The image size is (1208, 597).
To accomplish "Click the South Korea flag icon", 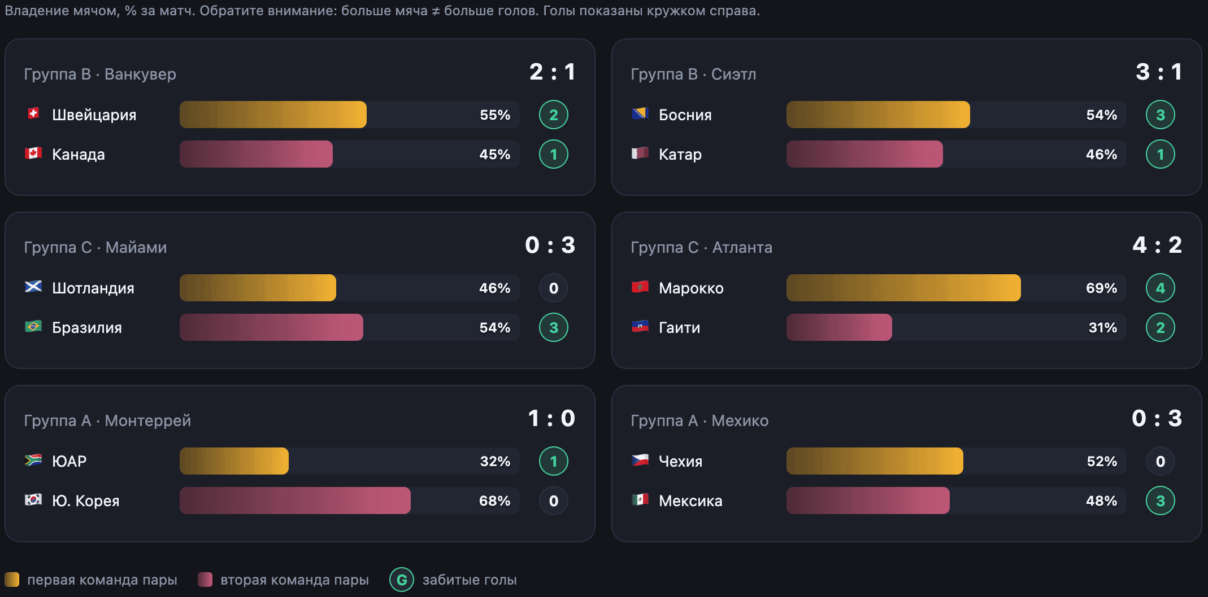I will coord(33,499).
